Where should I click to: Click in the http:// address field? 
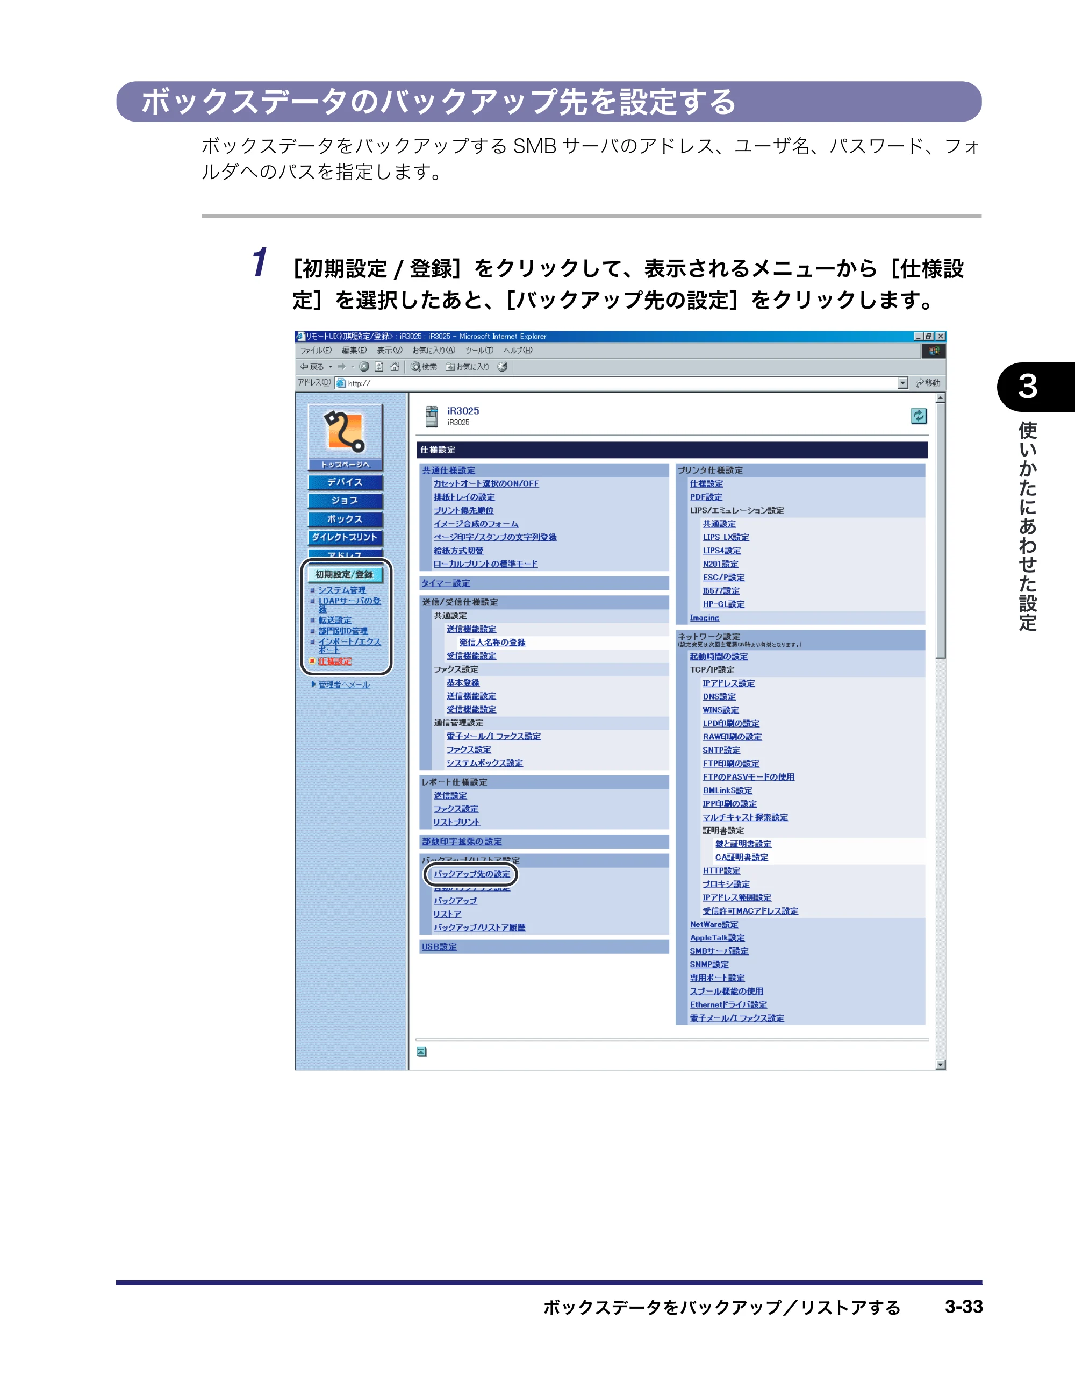pyautogui.click(x=622, y=383)
